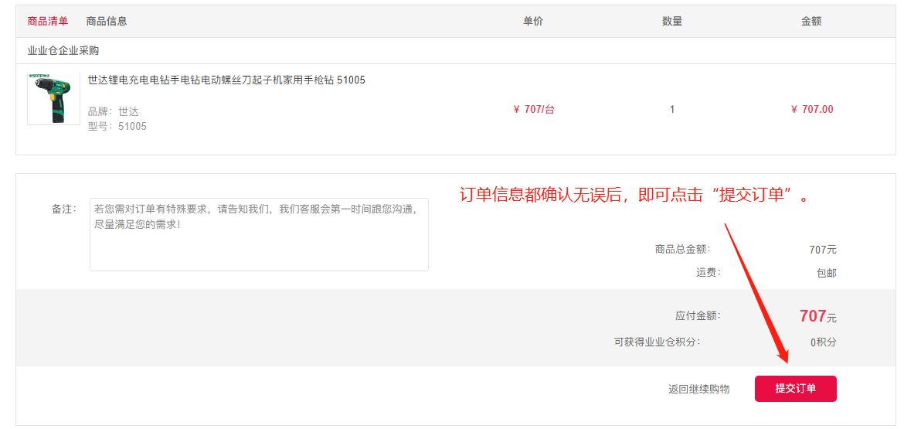Click the 品牌: 世达 brand text
This screenshot has width=904, height=429.
(x=113, y=111)
